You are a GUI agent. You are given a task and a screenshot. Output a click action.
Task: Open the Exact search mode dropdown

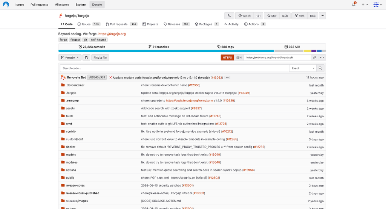[303, 68]
